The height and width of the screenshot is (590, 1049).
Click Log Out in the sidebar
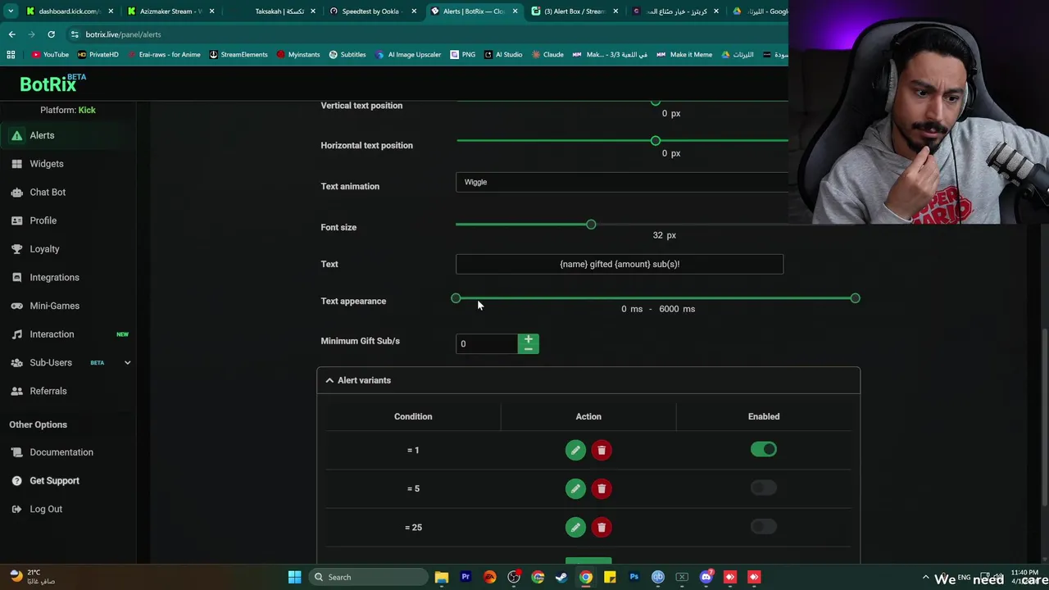coord(36,509)
